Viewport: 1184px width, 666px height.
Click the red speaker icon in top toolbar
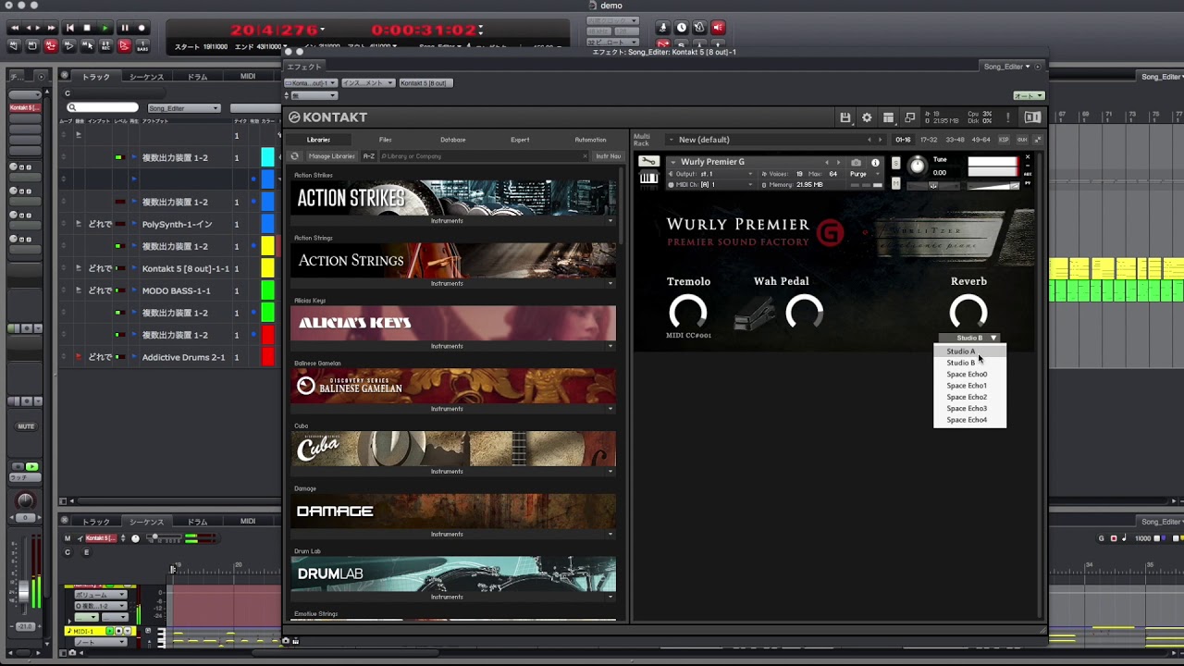[718, 28]
